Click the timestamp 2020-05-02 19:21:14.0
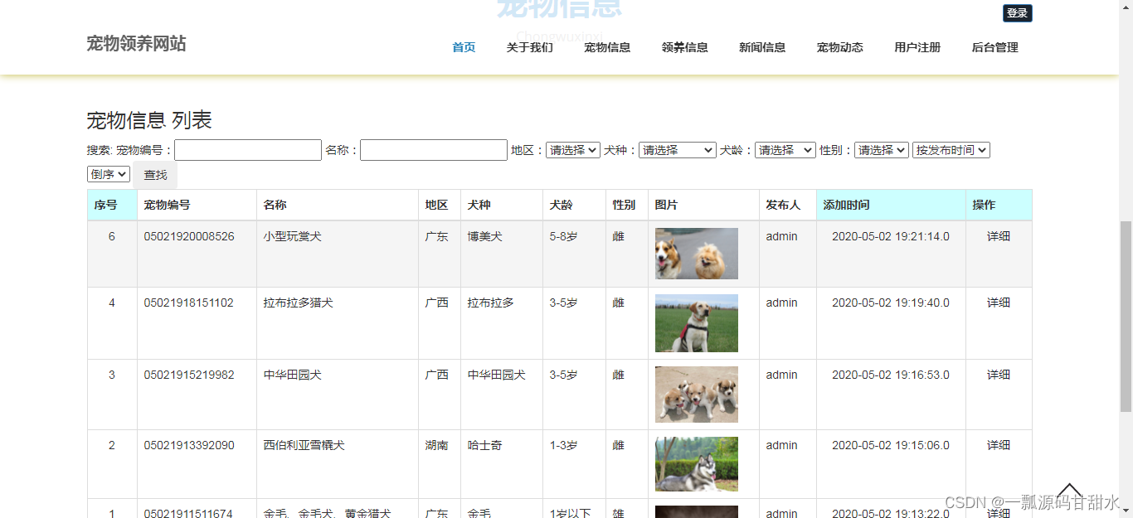The height and width of the screenshot is (518, 1133). pyautogui.click(x=891, y=236)
